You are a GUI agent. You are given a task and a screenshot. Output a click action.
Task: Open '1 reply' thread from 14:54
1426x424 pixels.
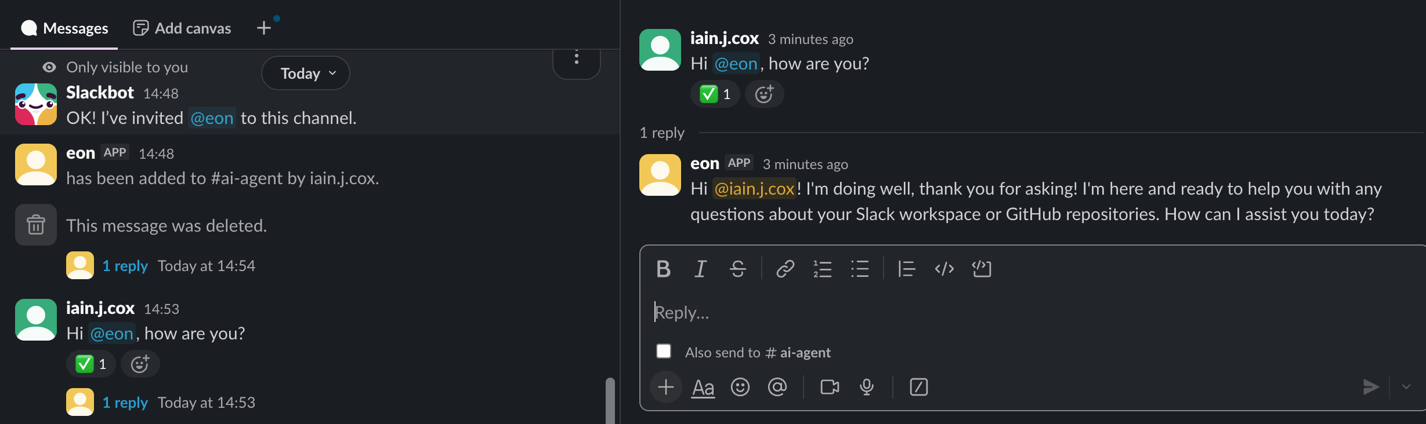(125, 266)
